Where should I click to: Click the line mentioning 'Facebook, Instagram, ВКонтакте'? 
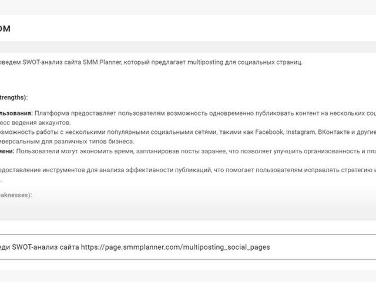188,132
